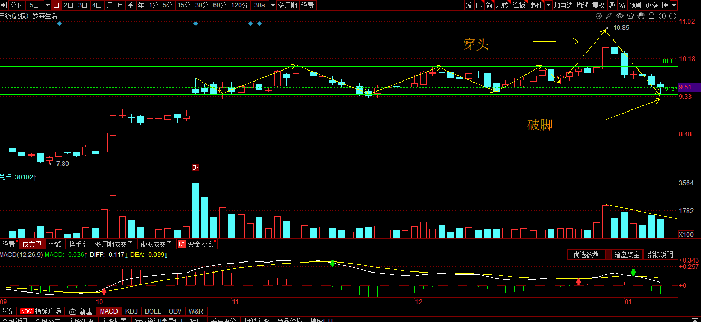Select the 年 yearly period tab

pyautogui.click(x=141, y=5)
